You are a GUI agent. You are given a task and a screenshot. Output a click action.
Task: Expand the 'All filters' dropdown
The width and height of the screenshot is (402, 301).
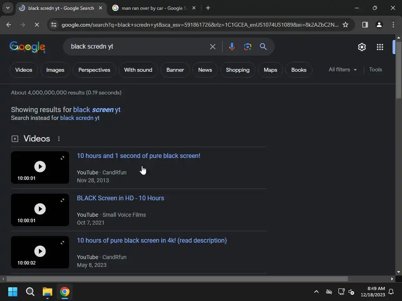pos(343,70)
